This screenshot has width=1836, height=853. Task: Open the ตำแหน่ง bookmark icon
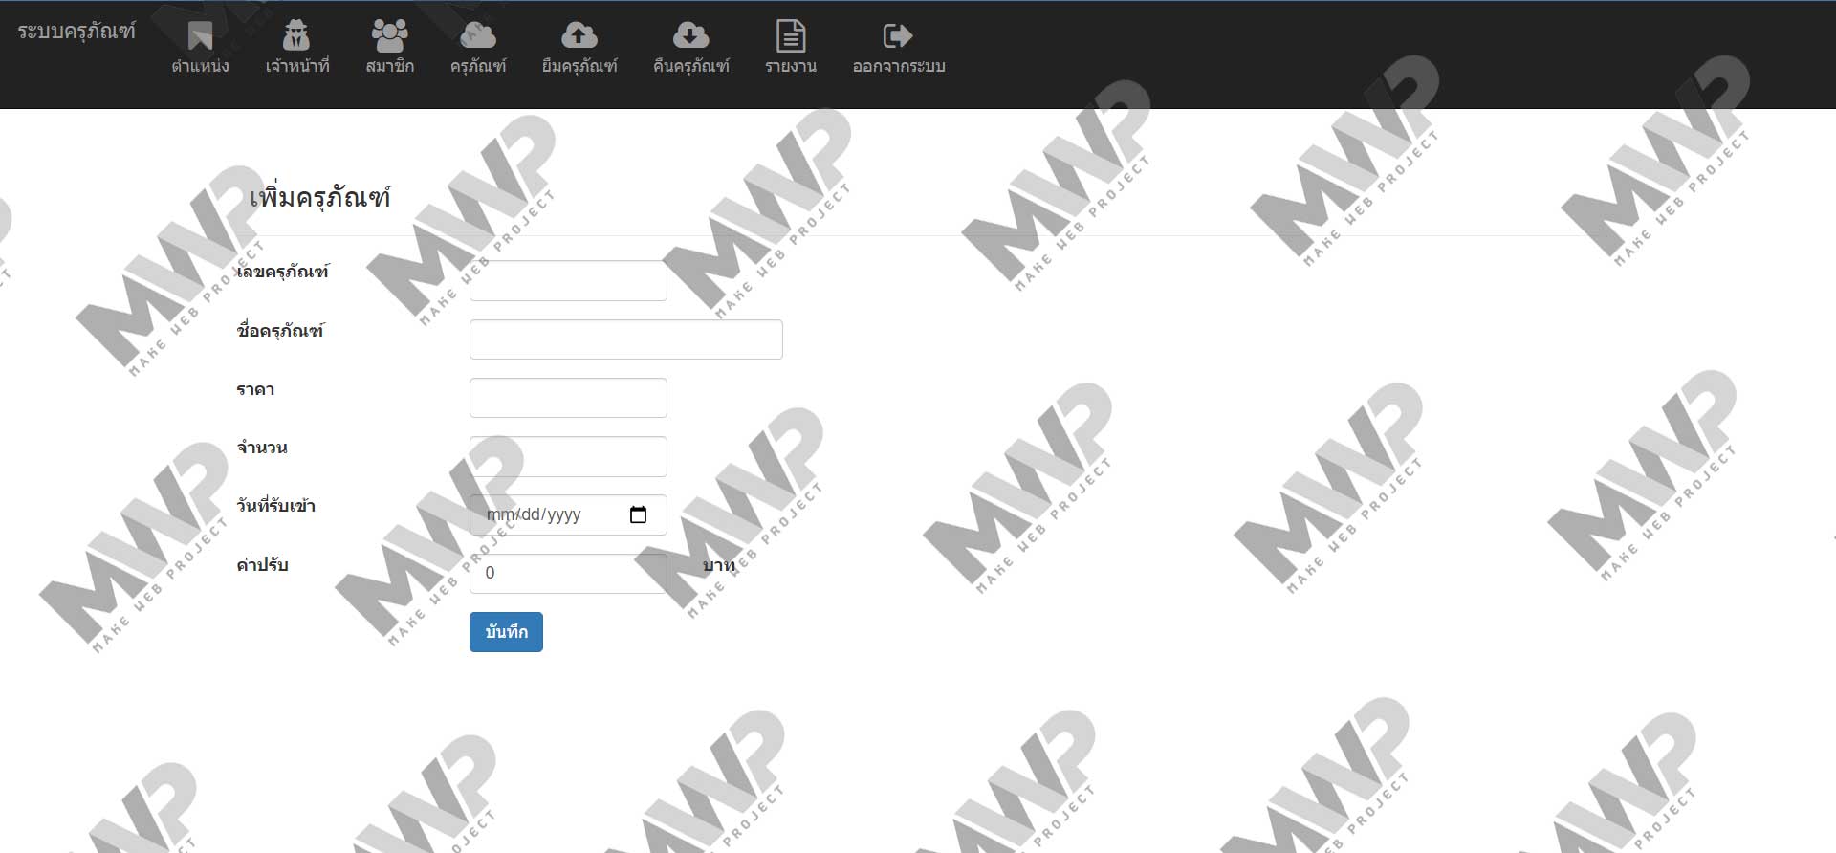(201, 36)
